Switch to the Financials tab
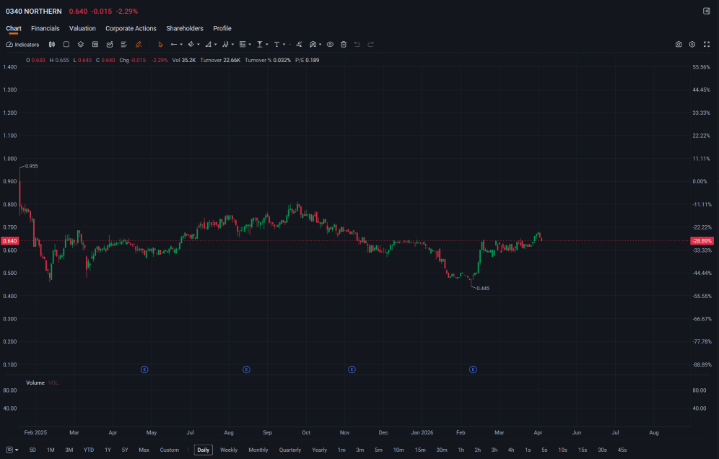Screen dimensions: 719x459 pyautogui.click(x=45, y=28)
